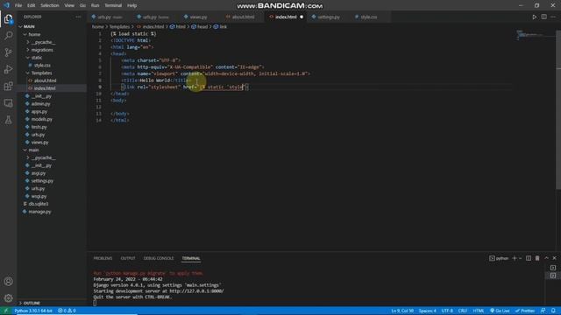This screenshot has width=561, height=315.
Task: Select the second terminal instance icon
Action: (553, 276)
